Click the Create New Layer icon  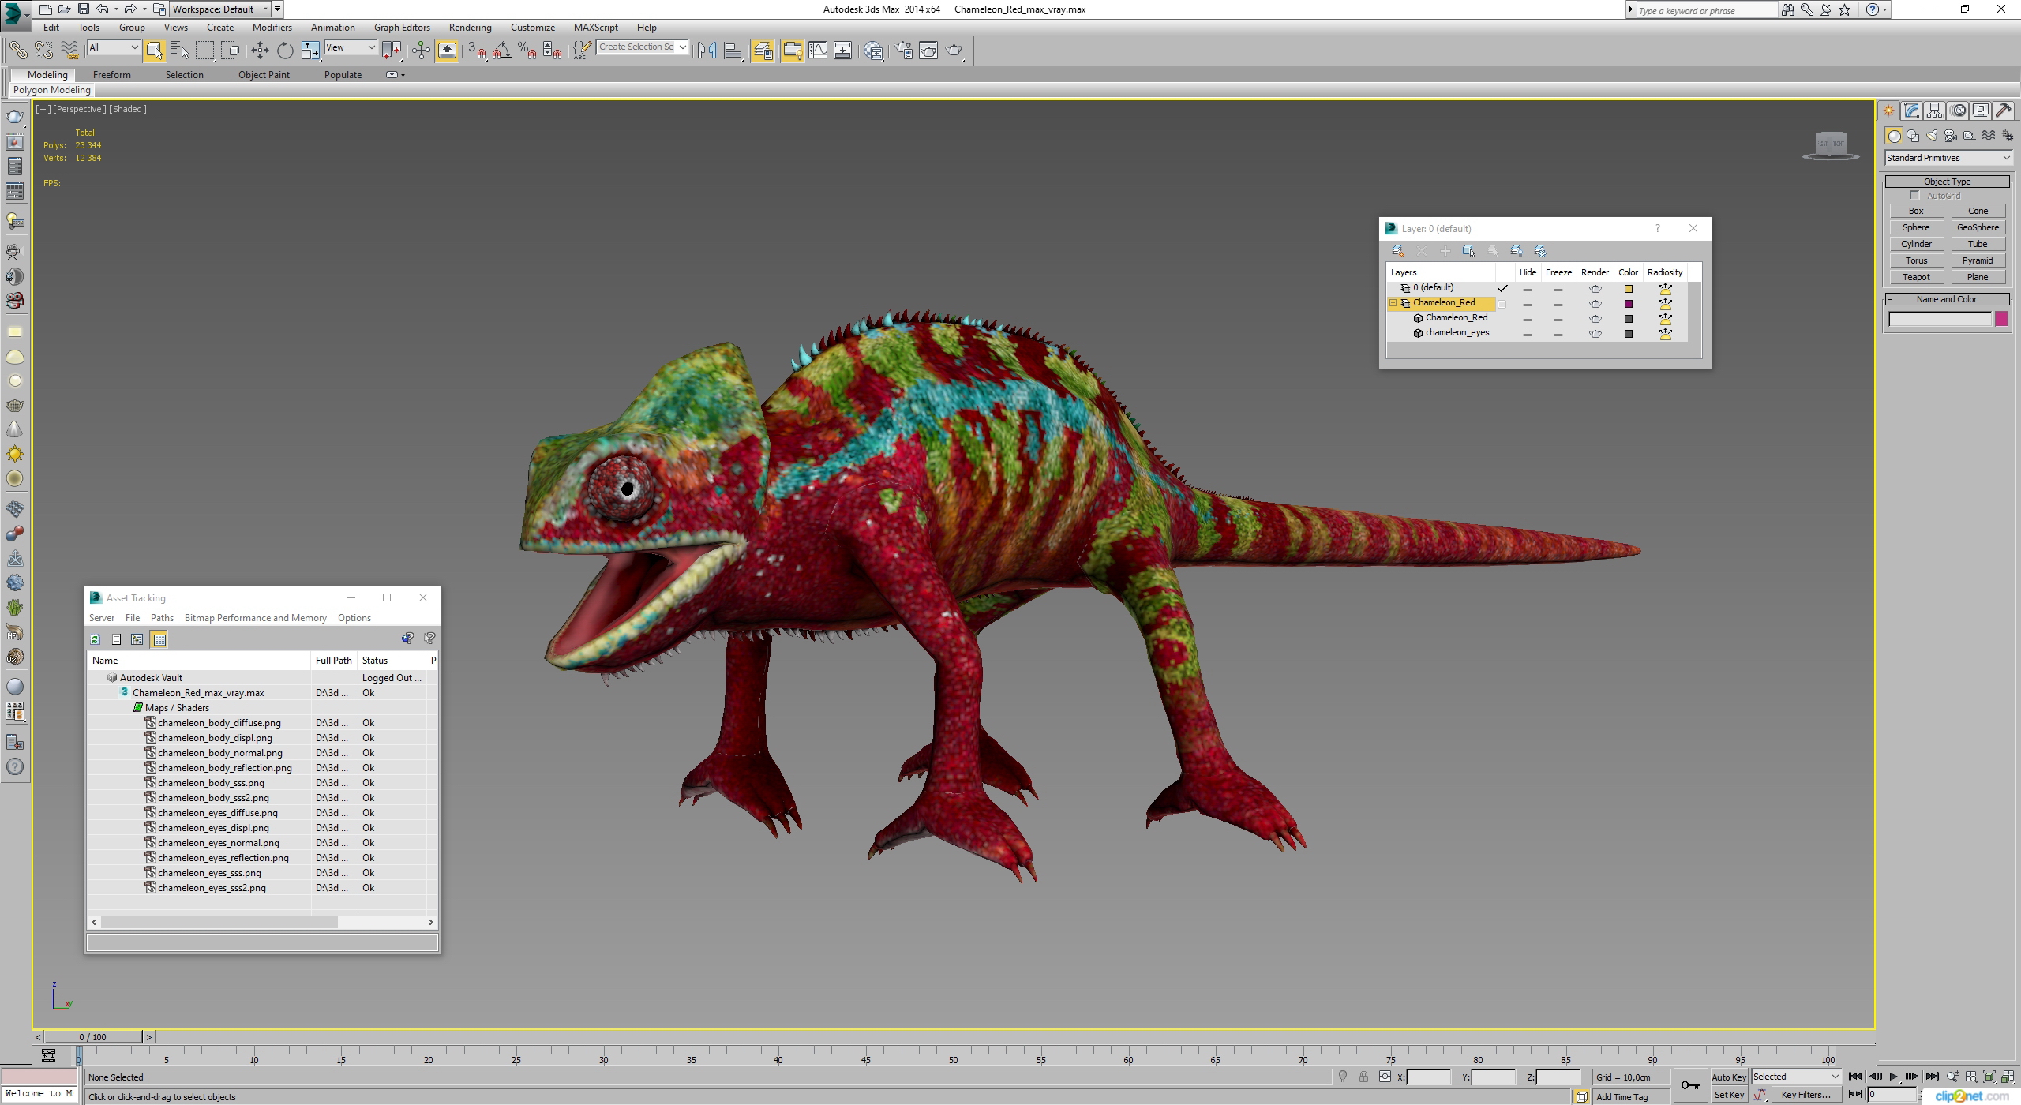click(1397, 251)
